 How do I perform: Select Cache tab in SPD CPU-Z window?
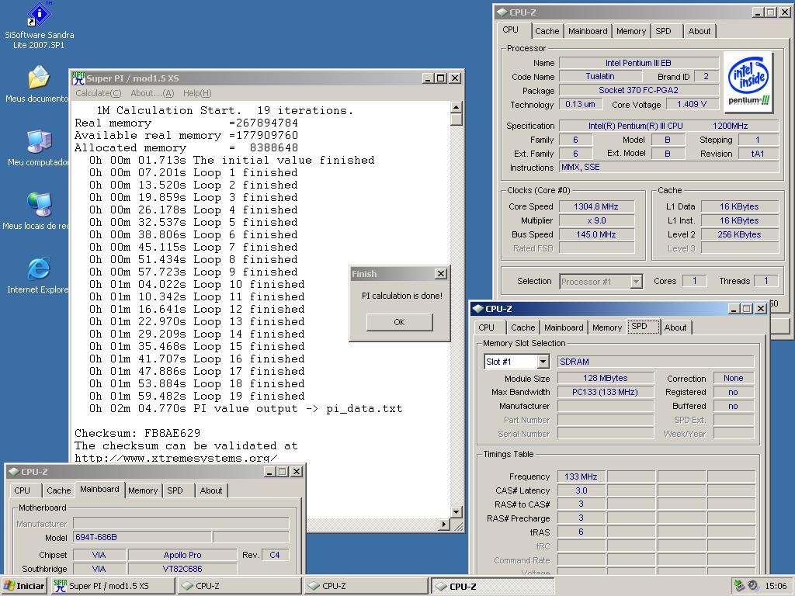(x=522, y=327)
